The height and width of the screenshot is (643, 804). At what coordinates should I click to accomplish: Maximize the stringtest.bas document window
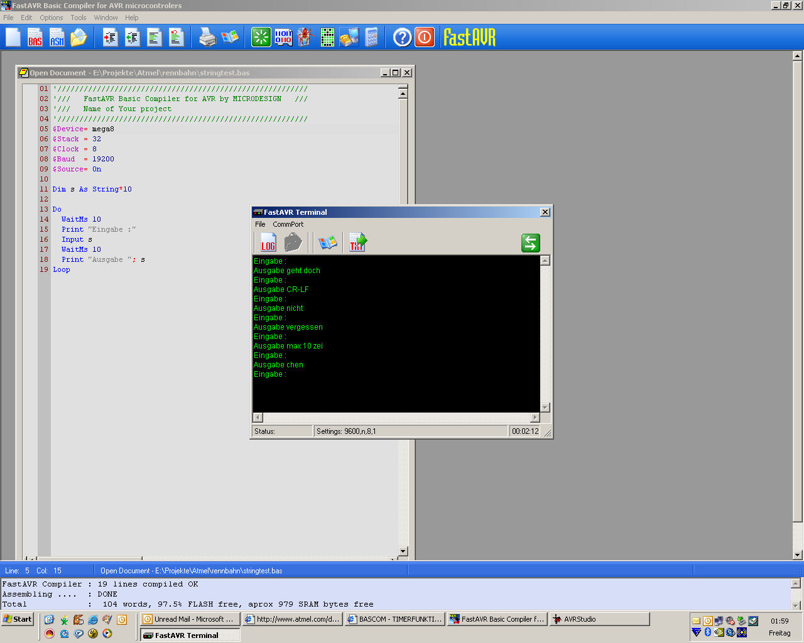(x=396, y=73)
